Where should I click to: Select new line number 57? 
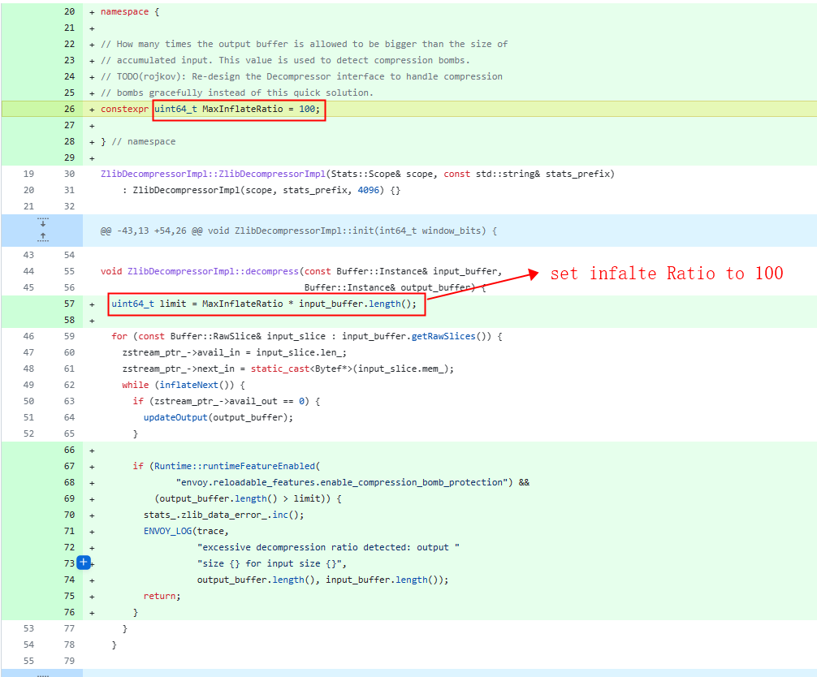69,304
